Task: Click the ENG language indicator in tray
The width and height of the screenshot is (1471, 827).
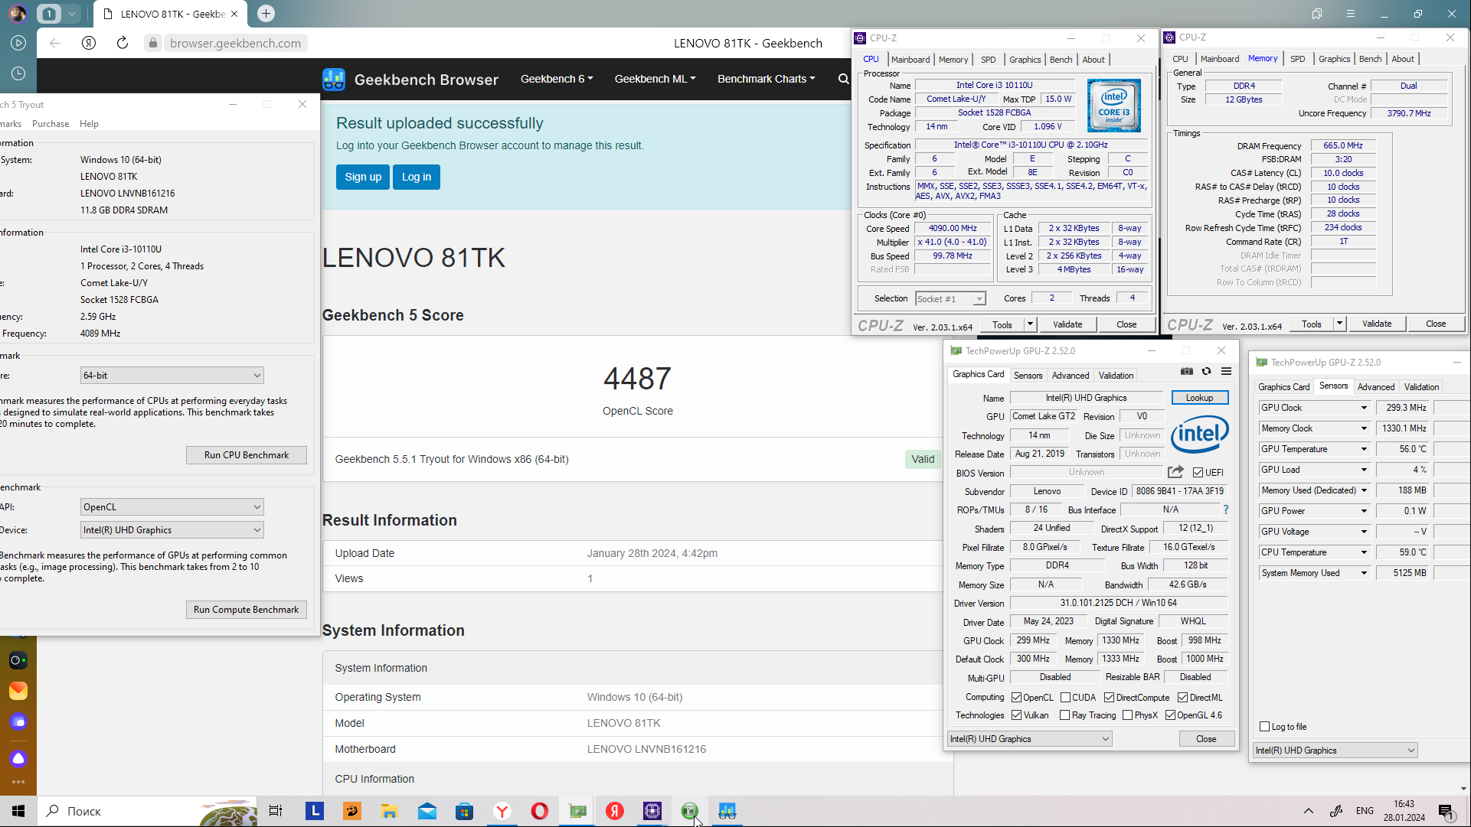Action: tap(1365, 811)
